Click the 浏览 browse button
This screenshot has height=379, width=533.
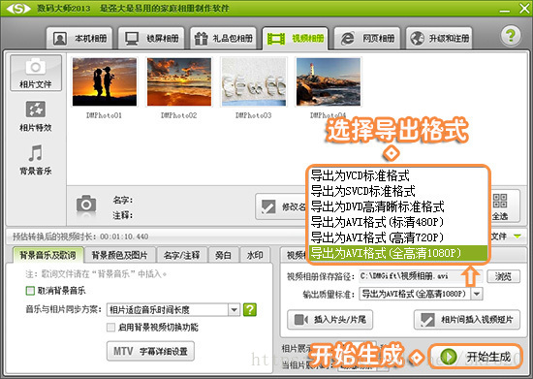[503, 276]
